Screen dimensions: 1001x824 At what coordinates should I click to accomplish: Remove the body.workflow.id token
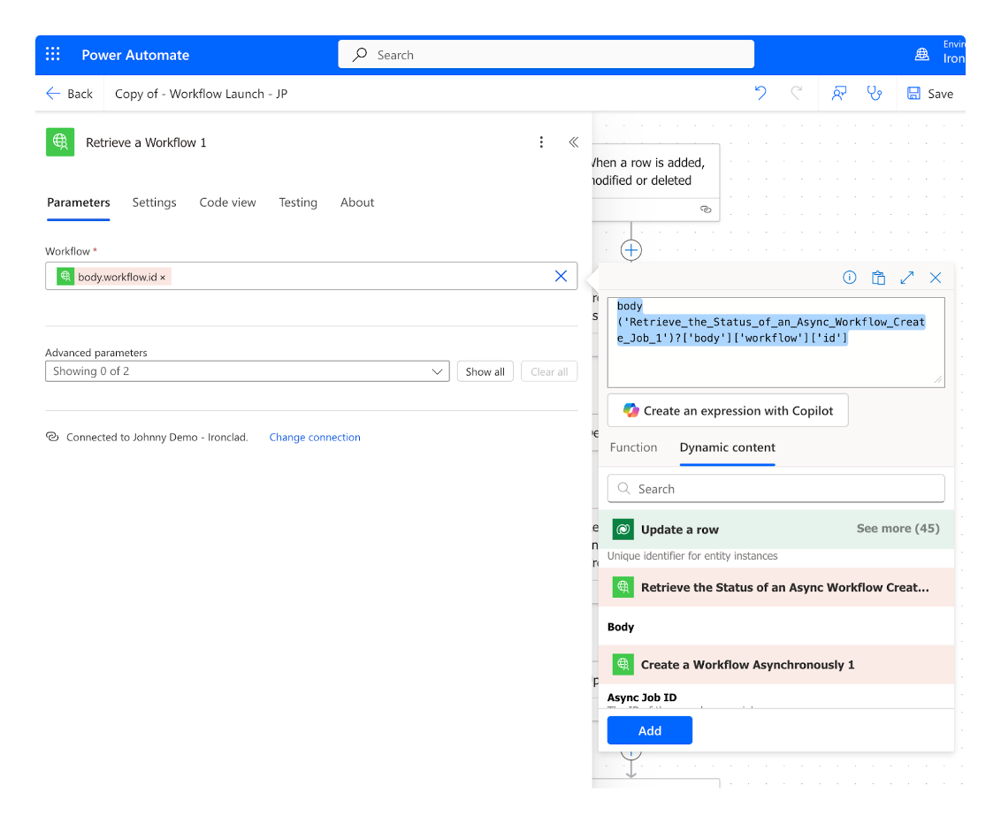click(x=163, y=277)
